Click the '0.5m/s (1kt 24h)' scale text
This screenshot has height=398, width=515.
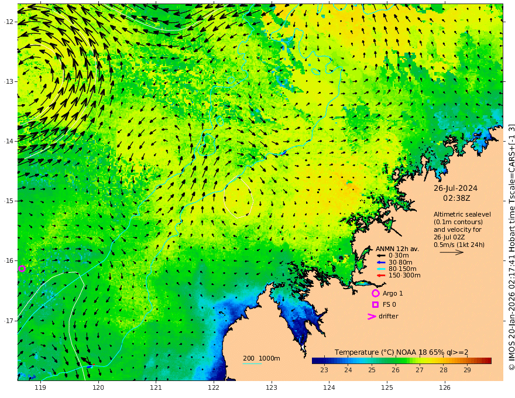459,245
